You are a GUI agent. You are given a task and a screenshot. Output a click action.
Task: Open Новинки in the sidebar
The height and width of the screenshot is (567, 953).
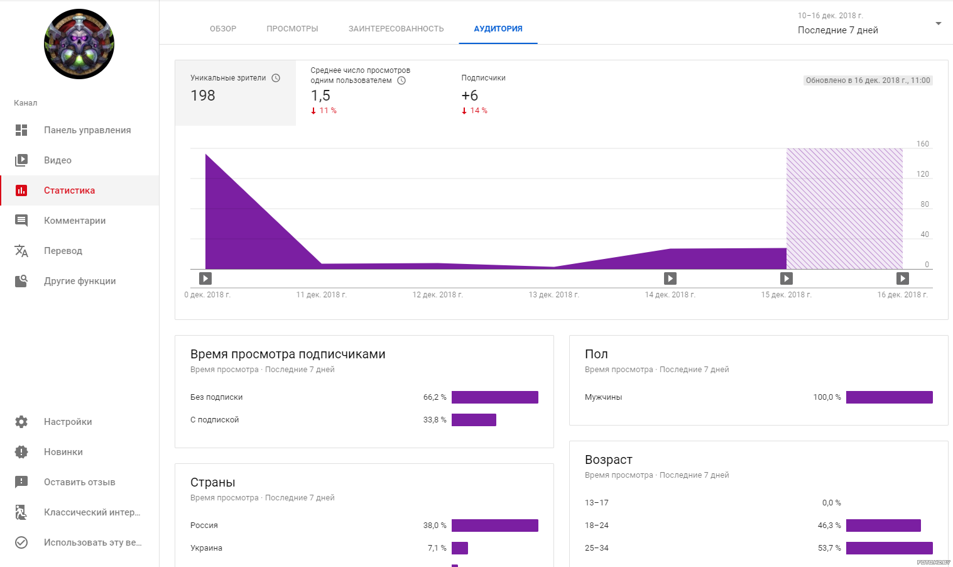tap(79, 452)
